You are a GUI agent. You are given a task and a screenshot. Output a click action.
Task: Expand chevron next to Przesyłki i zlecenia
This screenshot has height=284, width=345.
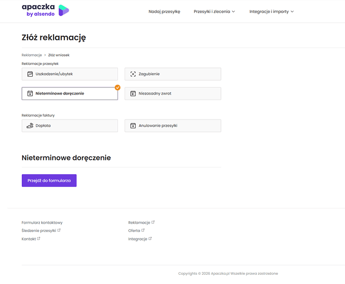[233, 11]
